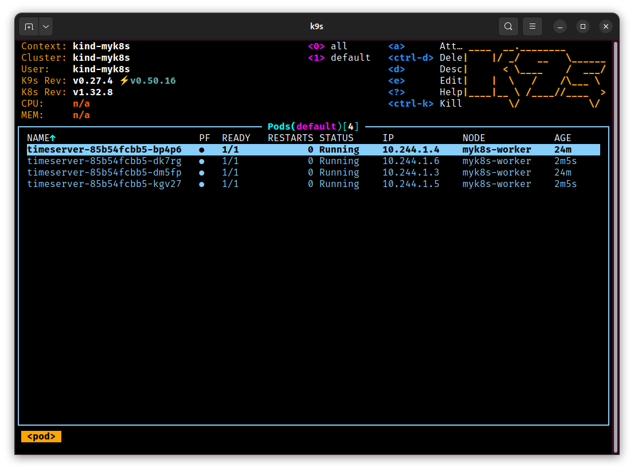634x471 pixels.
Task: Click IP address 10.244.1.6
Action: tap(411, 161)
